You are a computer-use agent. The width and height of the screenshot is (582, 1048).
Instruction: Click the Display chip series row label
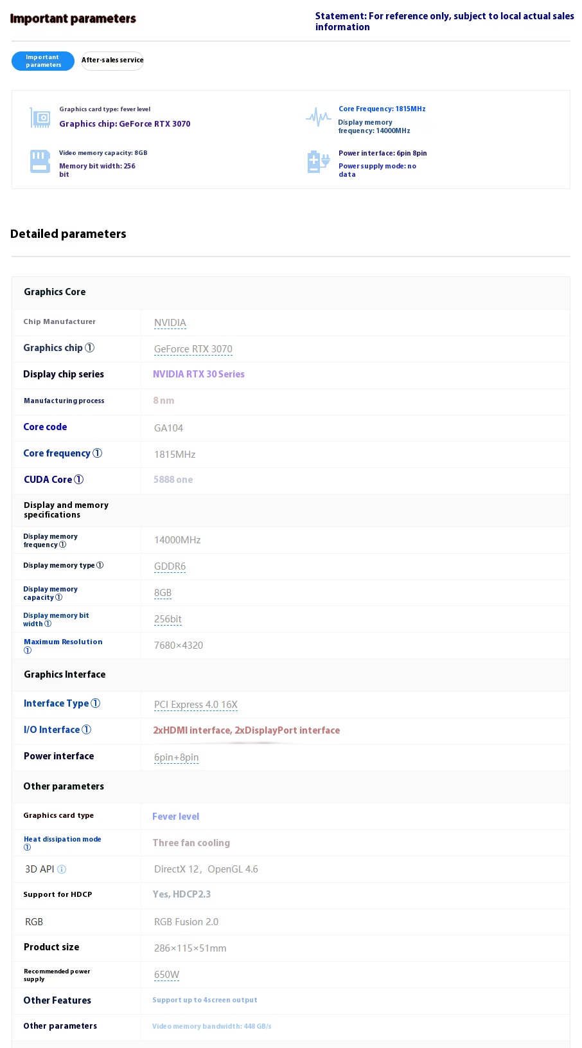pyautogui.click(x=64, y=374)
